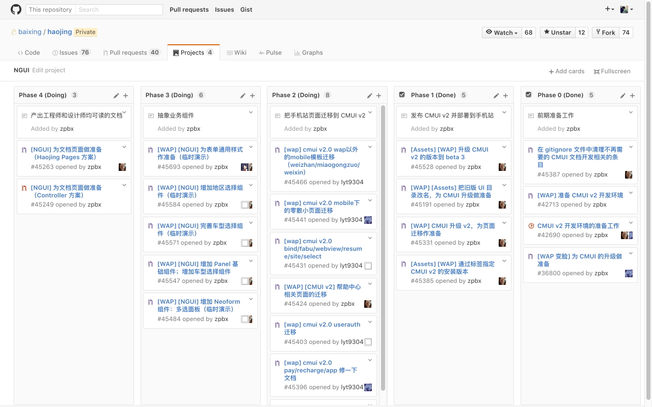
Task: Click assignee avatar on card #45263
Action: pyautogui.click(x=122, y=167)
